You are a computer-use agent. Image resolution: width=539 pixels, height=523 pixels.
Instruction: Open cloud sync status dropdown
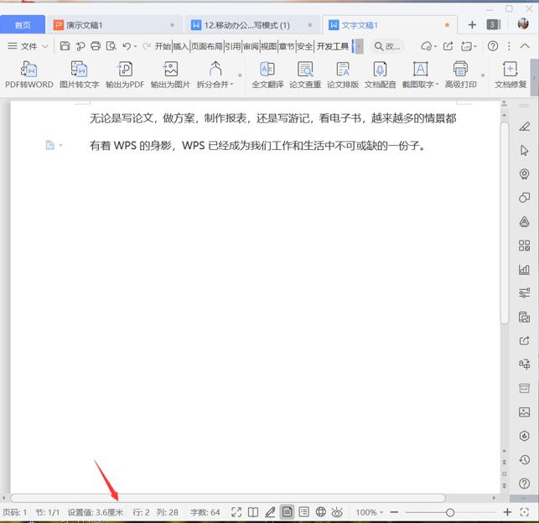click(428, 46)
